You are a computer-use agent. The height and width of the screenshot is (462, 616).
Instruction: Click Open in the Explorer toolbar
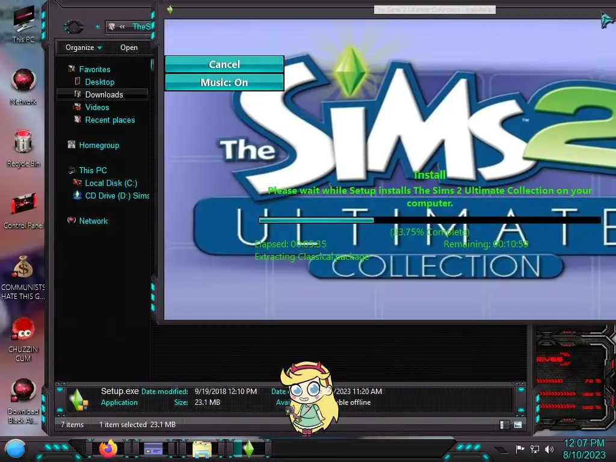(x=129, y=48)
